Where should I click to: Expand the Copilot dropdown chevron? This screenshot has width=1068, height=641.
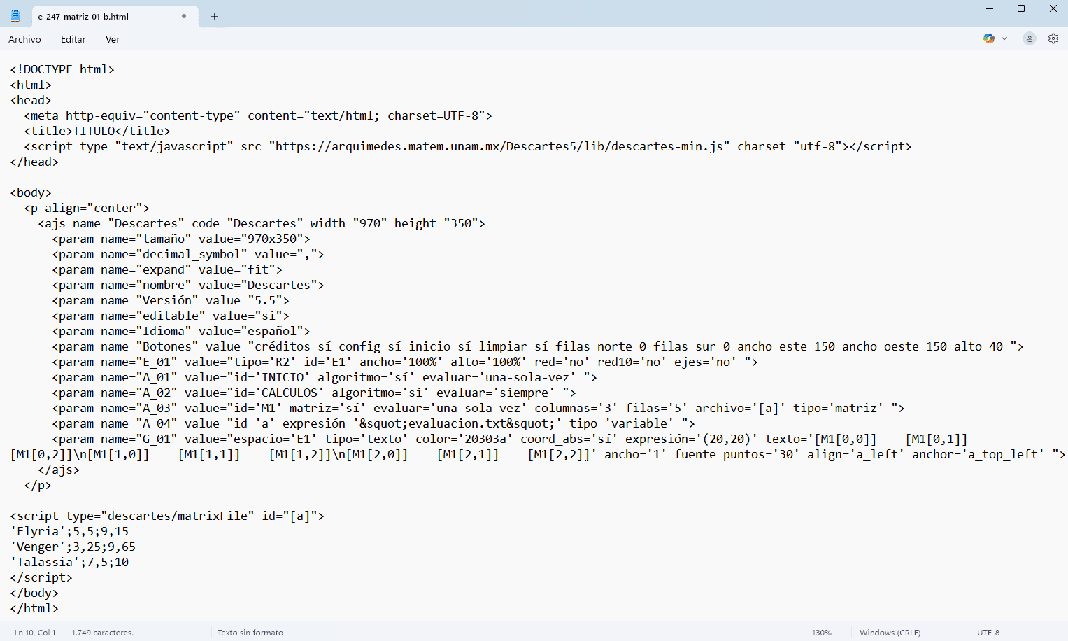pos(1004,39)
